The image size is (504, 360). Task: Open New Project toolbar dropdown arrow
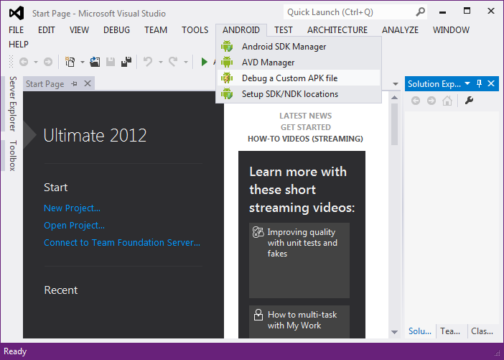[x=83, y=62]
